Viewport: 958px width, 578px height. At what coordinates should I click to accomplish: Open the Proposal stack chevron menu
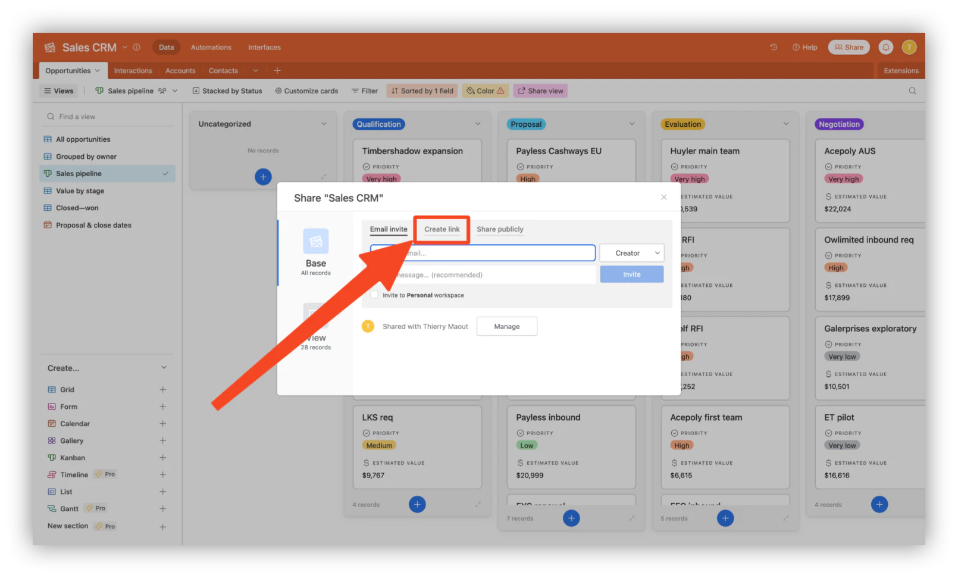pyautogui.click(x=631, y=124)
